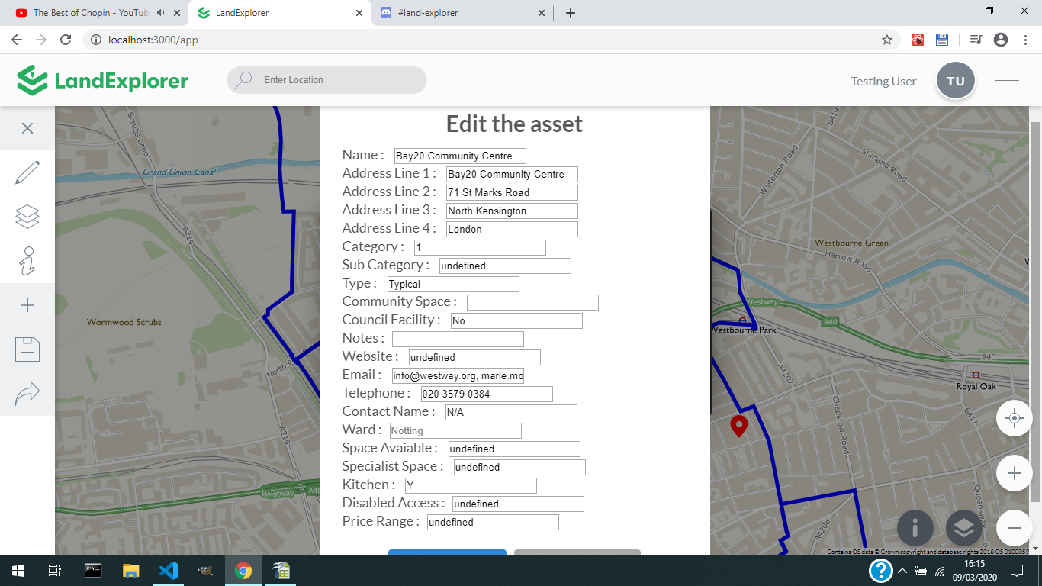This screenshot has width=1042, height=586.
Task: Open the hamburger menu at top right
Action: [1006, 81]
